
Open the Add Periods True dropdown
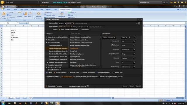tap(128, 45)
